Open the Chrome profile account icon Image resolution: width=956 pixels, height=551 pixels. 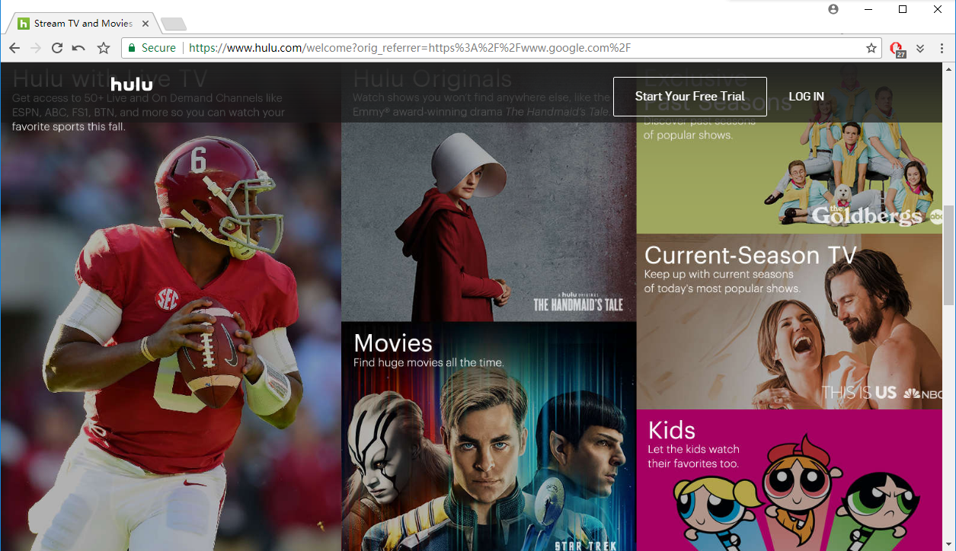coord(833,9)
